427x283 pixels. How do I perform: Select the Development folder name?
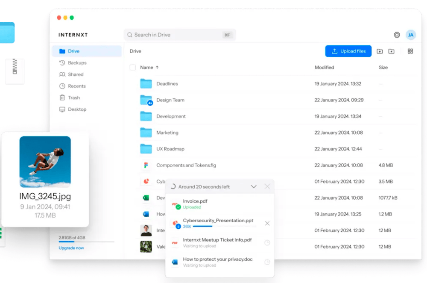[171, 116]
